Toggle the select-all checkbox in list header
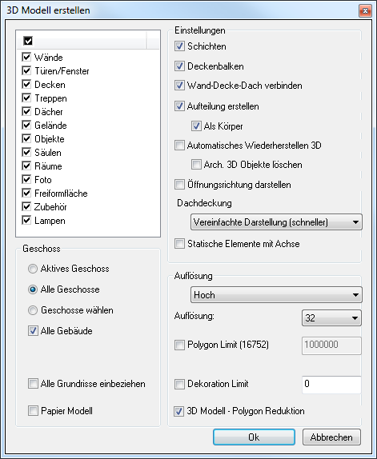Image resolution: width=377 pixels, height=459 pixels. (x=28, y=41)
